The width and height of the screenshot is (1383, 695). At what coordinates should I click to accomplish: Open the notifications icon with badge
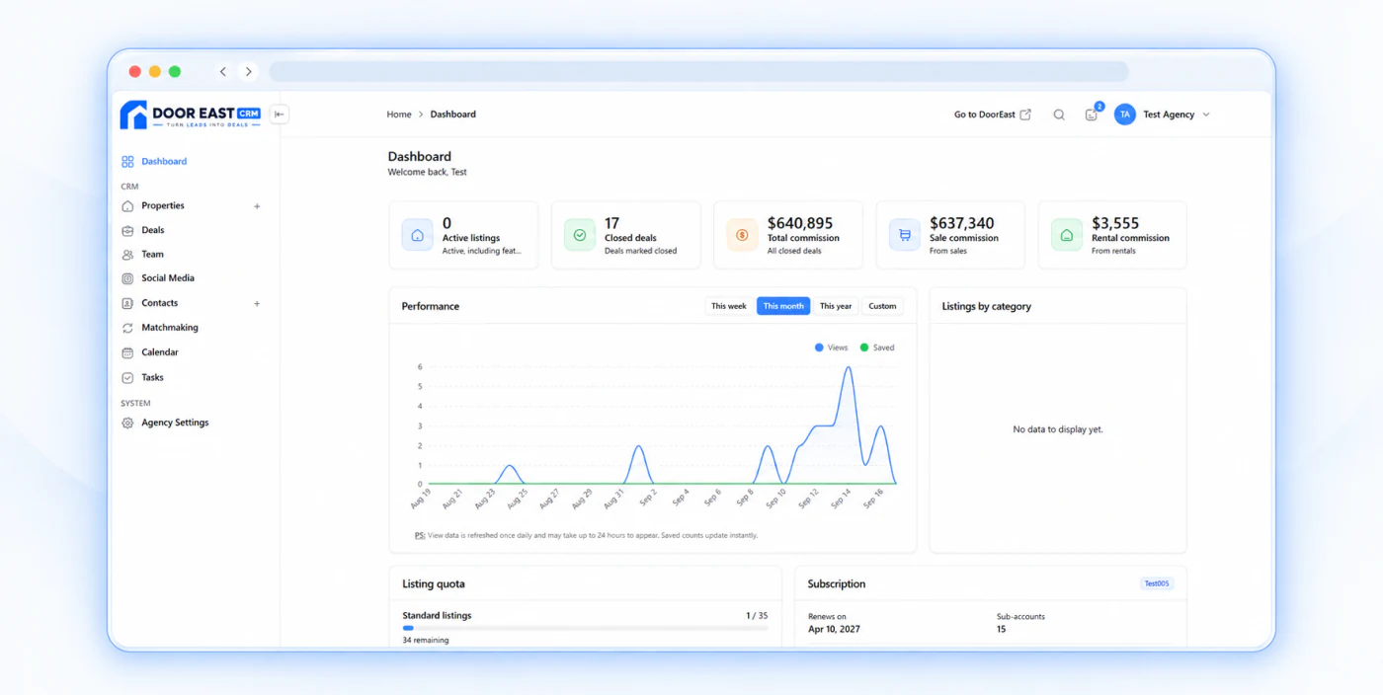click(x=1092, y=115)
